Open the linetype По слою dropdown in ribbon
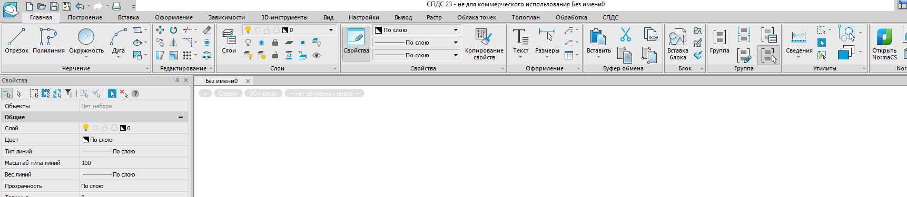The height and width of the screenshot is (197, 907). (x=456, y=43)
